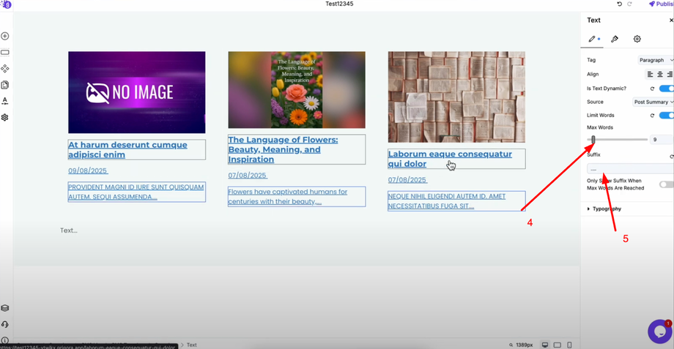This screenshot has height=349, width=674.
Task: Click the 07/08/2025 date under Laborum eaque
Action: 407,180
